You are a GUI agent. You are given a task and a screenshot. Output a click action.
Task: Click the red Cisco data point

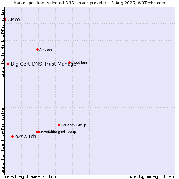(x=5, y=20)
